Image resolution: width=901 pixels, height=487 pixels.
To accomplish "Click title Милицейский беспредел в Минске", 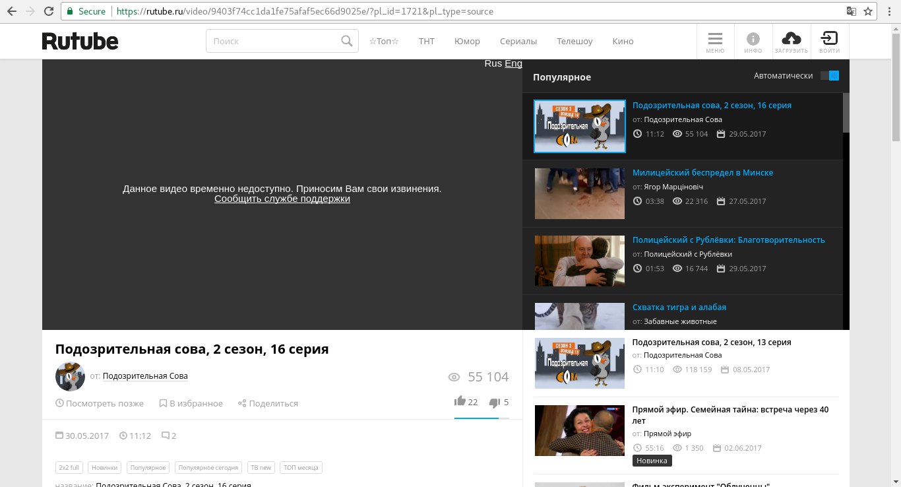I will coord(702,172).
